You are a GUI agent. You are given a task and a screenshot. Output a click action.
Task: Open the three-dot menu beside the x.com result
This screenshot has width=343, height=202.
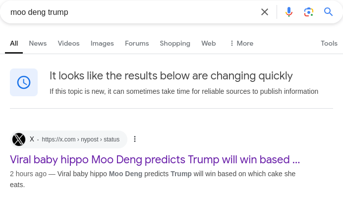point(135,139)
